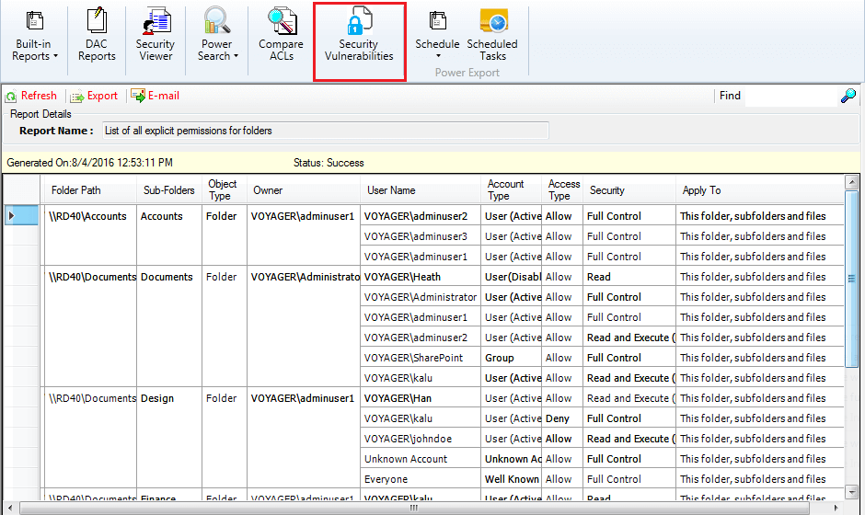Select the VOYAGER\adminuser3 user cell
The image size is (865, 515).
click(421, 236)
